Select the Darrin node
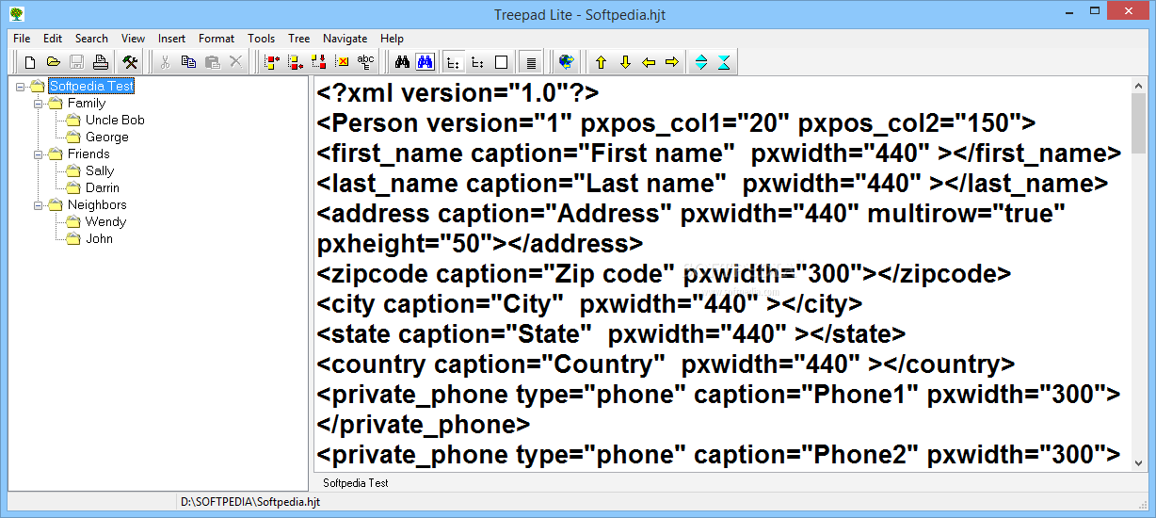Image resolution: width=1156 pixels, height=518 pixels. [x=103, y=187]
